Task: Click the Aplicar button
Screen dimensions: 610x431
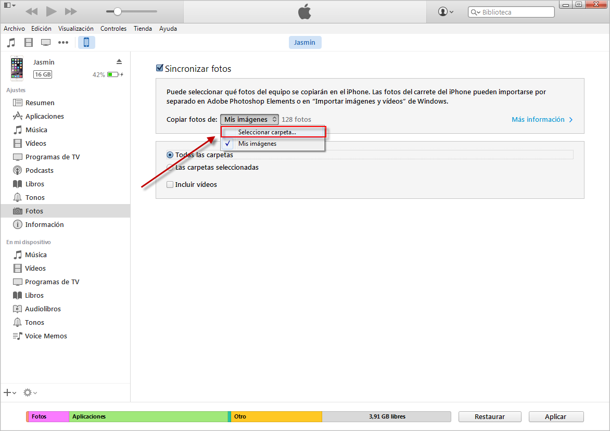Action: [556, 416]
